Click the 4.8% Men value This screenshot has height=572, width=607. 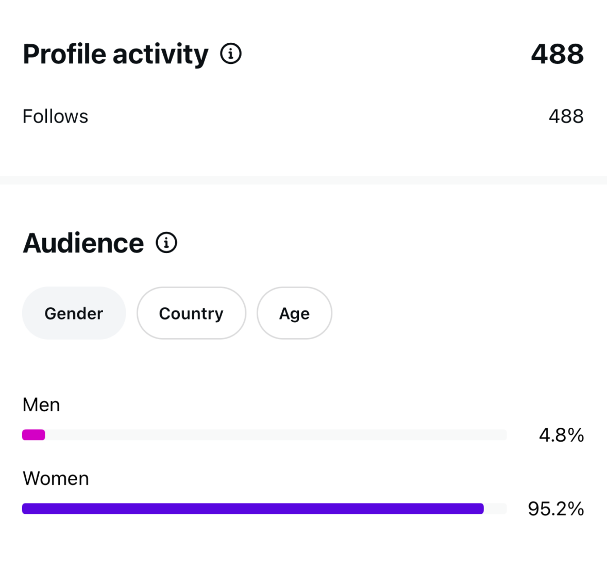[x=561, y=435]
